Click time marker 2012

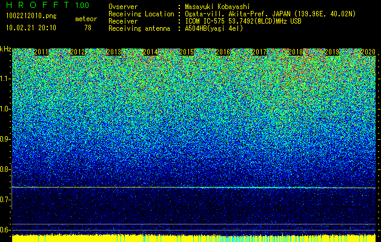coord(78,52)
